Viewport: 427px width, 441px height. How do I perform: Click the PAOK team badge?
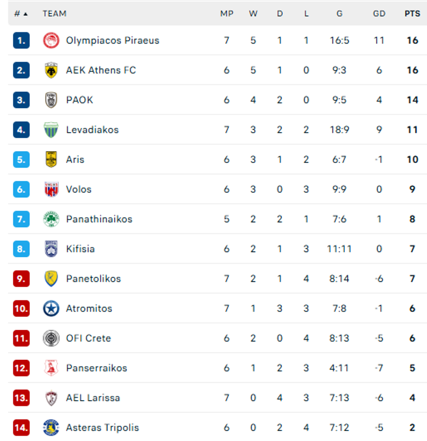coord(51,100)
